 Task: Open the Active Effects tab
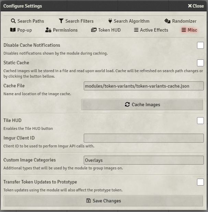[151, 30]
